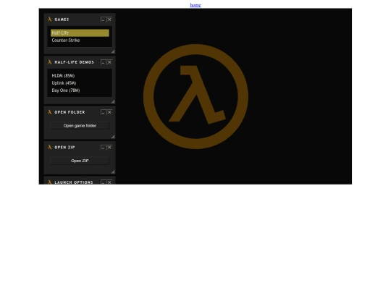
Task: Click the Open ZIP button
Action: click(80, 161)
